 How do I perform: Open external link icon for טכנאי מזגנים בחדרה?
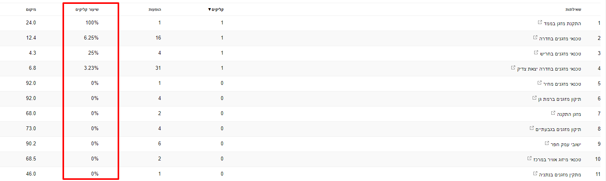tap(535, 38)
